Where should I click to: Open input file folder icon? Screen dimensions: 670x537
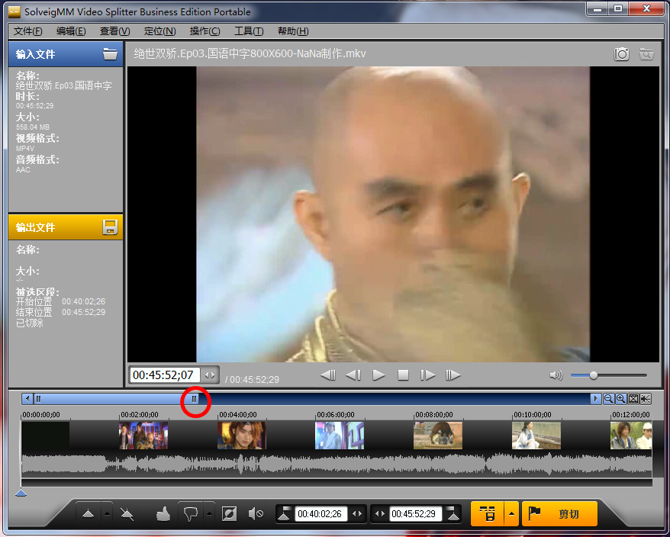[110, 54]
